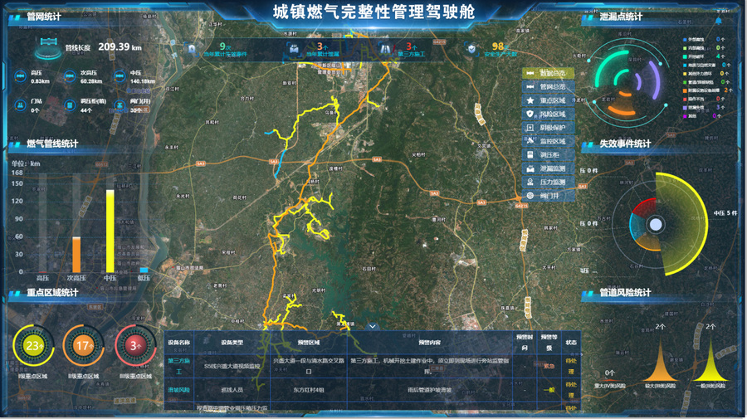Click the 压力监测 gauge icon
Image resolution: width=747 pixels, height=419 pixels.
530,183
